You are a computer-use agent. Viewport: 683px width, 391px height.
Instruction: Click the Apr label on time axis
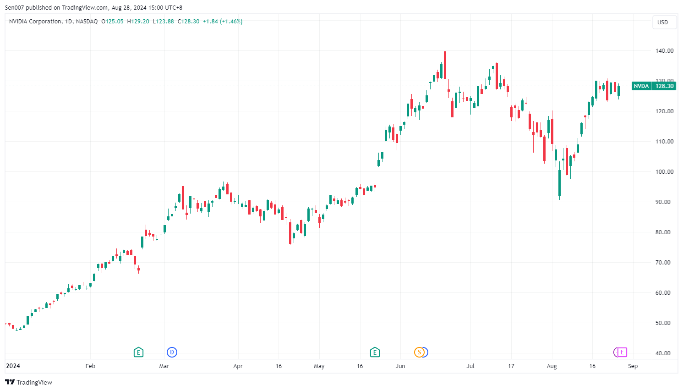(x=238, y=366)
